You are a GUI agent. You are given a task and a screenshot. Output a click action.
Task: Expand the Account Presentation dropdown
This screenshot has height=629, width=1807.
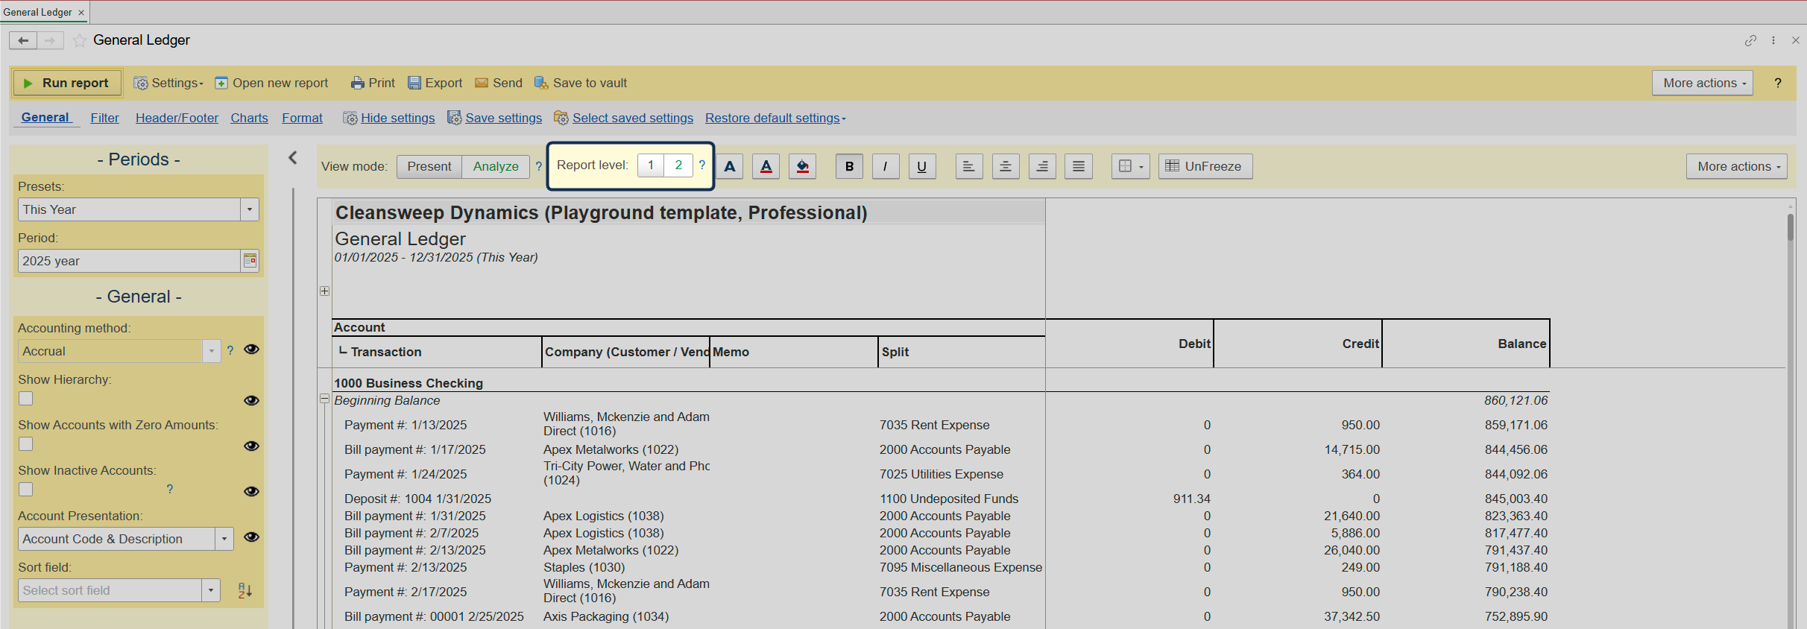point(224,539)
